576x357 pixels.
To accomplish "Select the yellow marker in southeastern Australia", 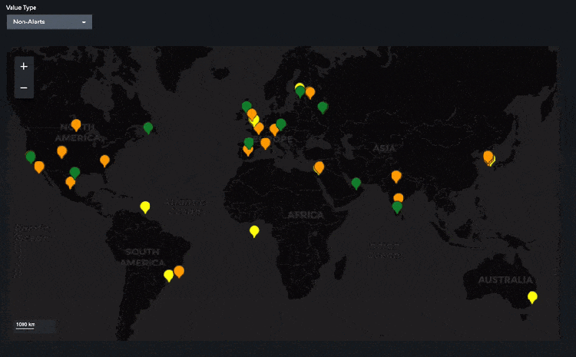I will 532,297.
